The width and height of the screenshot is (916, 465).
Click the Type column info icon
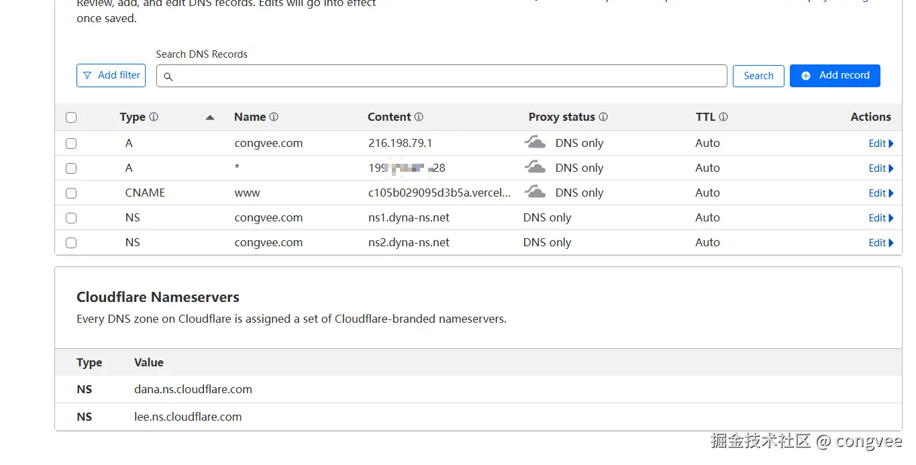[x=154, y=117]
